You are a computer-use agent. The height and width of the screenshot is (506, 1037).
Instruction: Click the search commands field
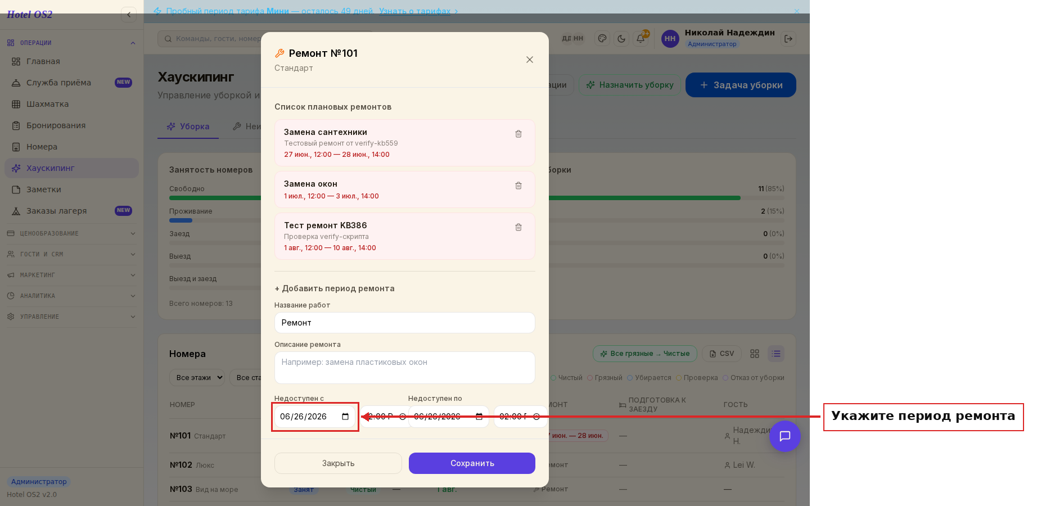tap(264, 39)
